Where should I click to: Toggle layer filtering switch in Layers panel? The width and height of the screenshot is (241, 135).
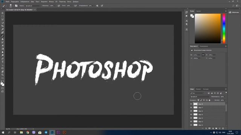click(226, 93)
